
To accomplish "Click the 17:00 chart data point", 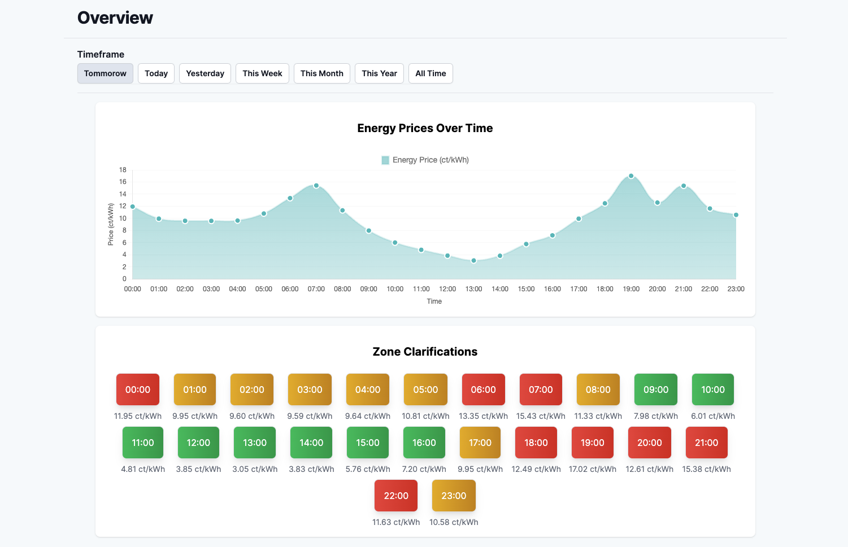I will click(x=579, y=219).
